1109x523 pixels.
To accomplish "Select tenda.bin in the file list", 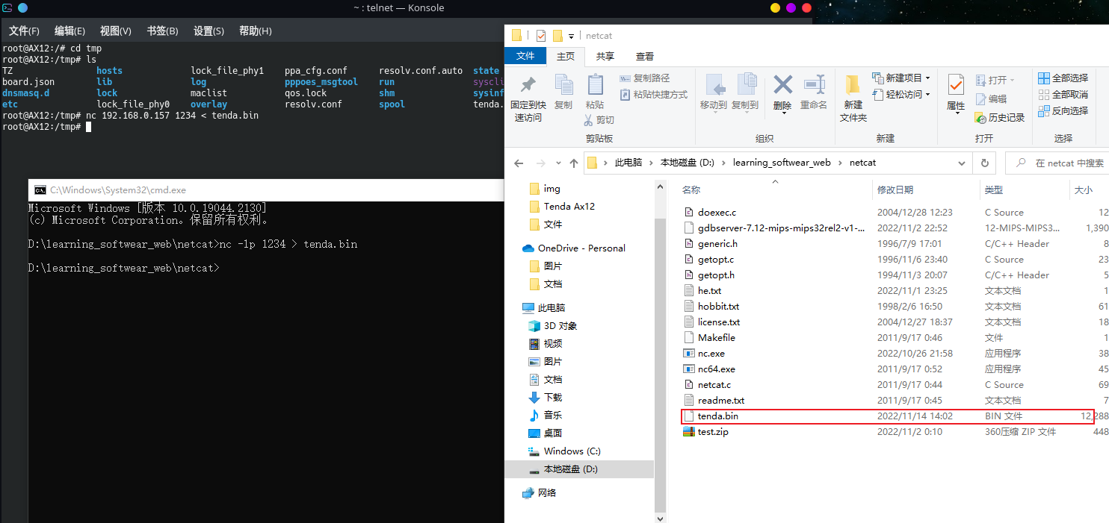I will tap(717, 416).
